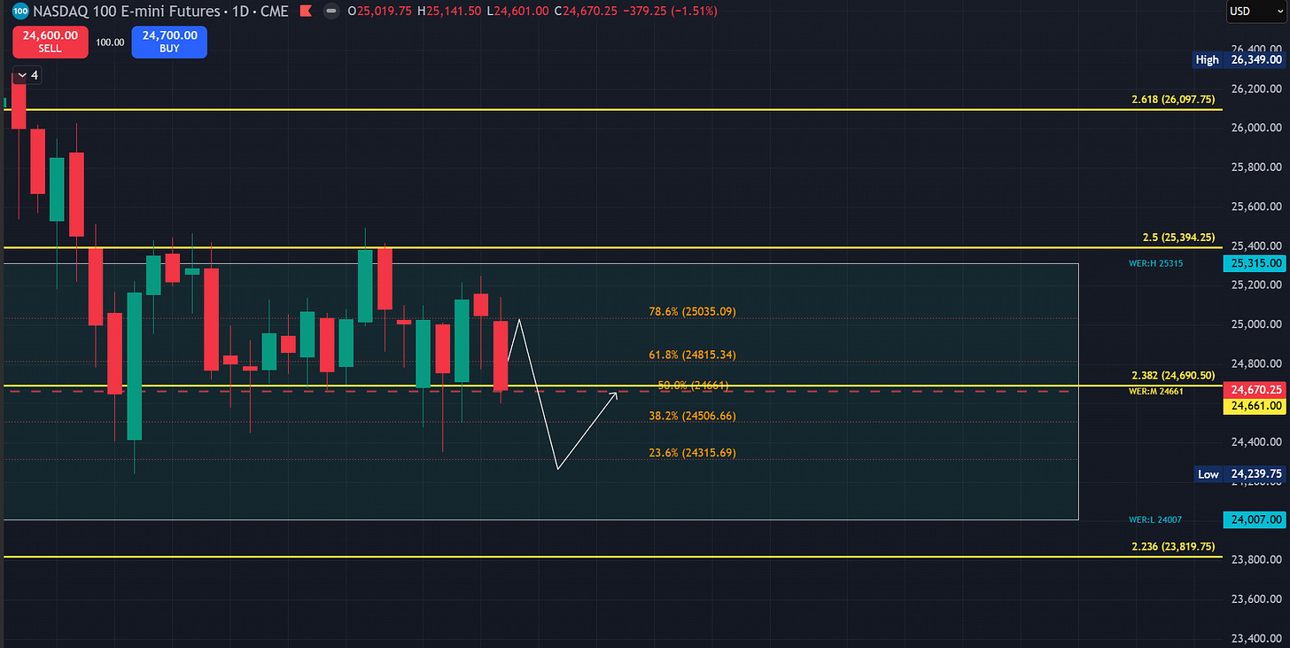Click the WER:H 25315 range label
The width and height of the screenshot is (1290, 648).
[x=1156, y=263]
